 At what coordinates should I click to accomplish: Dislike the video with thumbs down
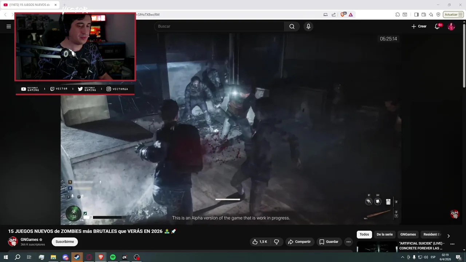click(276, 242)
